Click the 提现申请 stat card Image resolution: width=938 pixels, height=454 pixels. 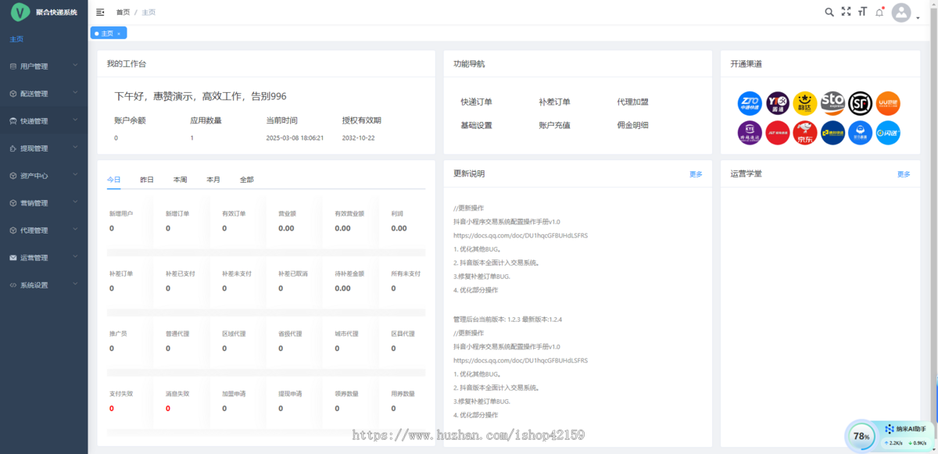299,402
